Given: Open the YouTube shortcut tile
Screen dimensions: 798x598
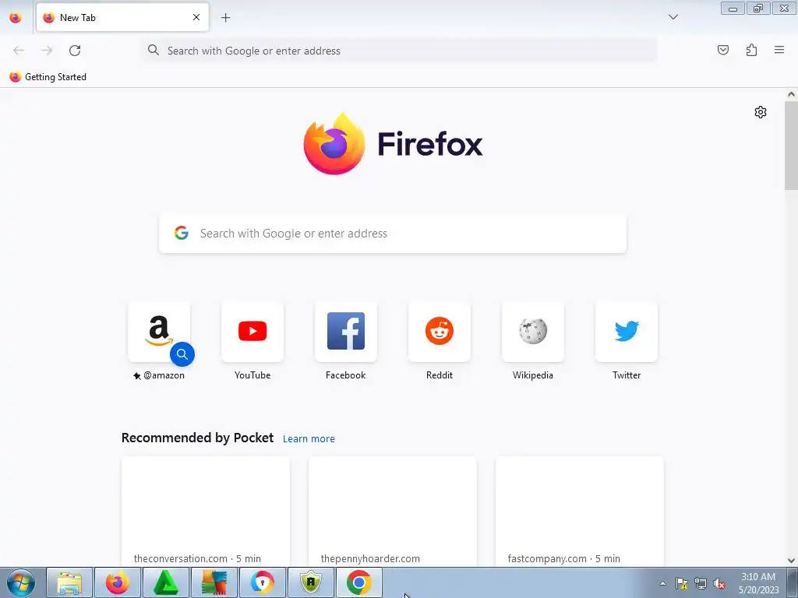Looking at the screenshot, I should point(252,332).
